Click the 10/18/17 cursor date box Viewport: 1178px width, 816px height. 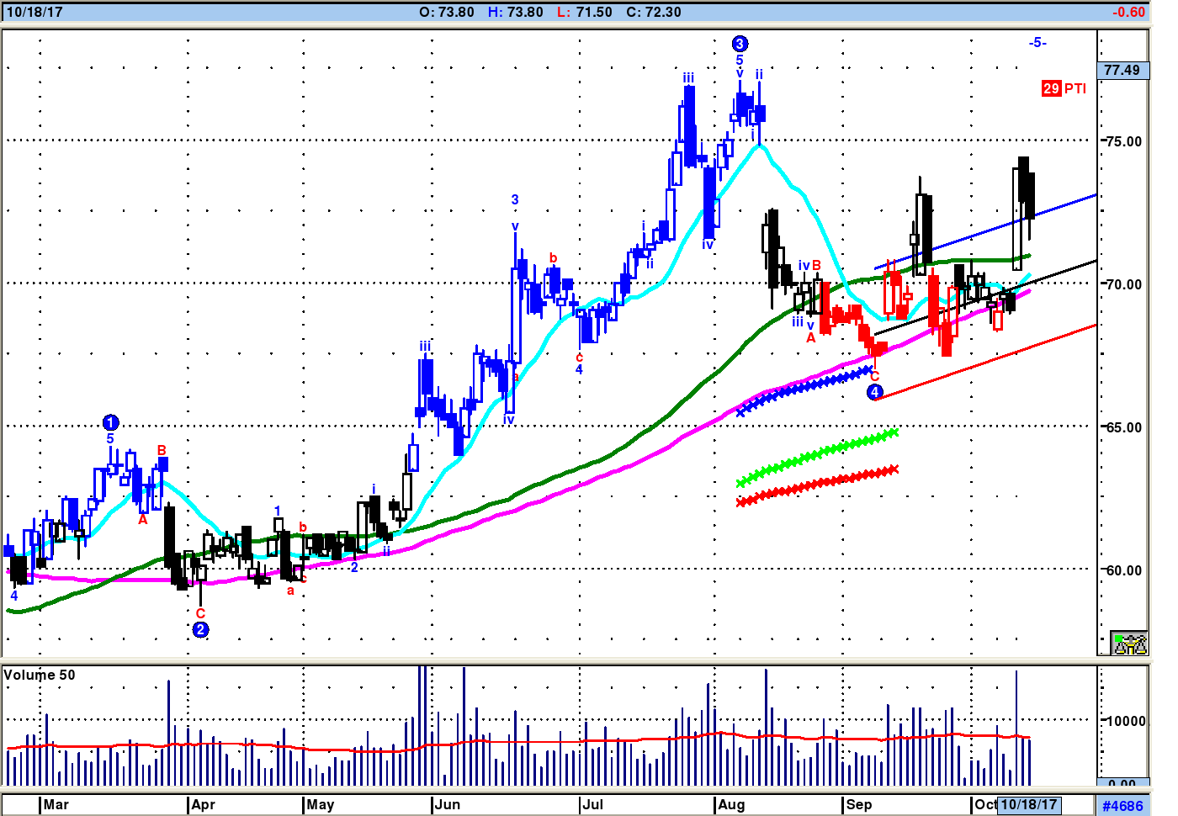coord(1028,804)
